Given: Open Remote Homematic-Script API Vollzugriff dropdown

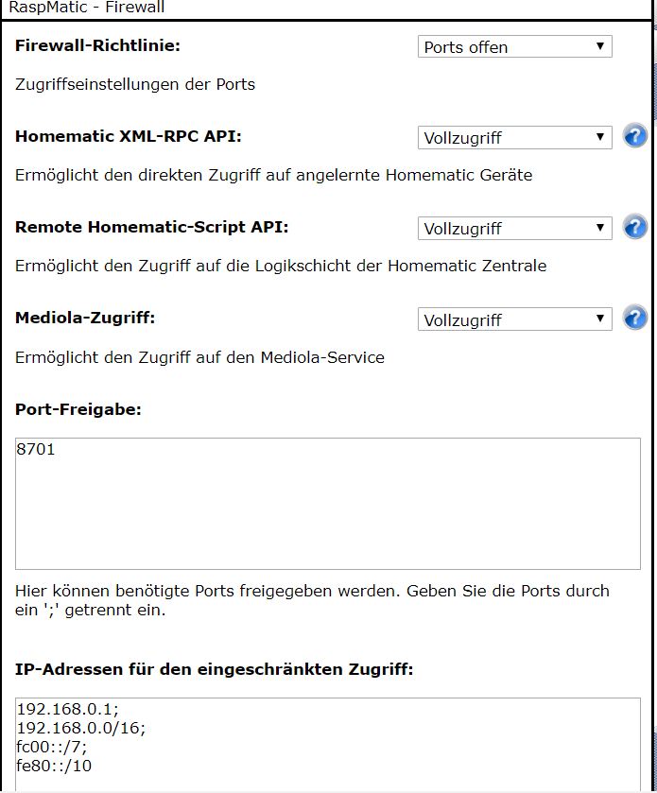Looking at the screenshot, I should click(514, 229).
